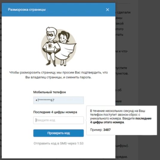Image resolution: width=160 pixels, height=160 pixels.
Task: Click the masked mobile phone field
Action: [x=58, y=100]
